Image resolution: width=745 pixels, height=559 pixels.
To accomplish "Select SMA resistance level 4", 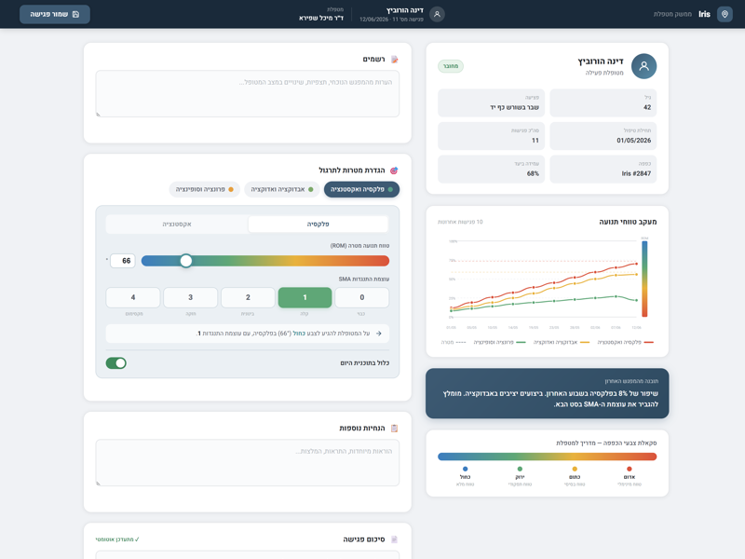I will 133,297.
